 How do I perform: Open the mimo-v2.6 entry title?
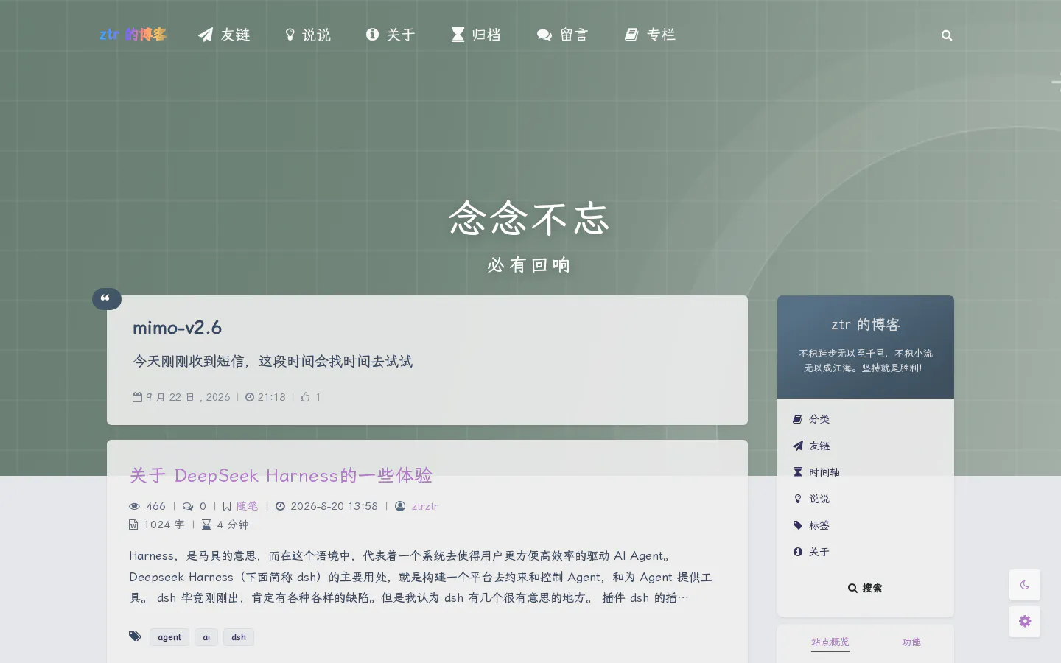[x=177, y=327]
